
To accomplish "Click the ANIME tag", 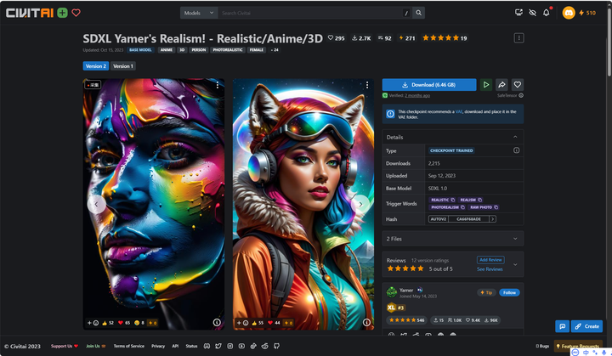I will coord(167,50).
